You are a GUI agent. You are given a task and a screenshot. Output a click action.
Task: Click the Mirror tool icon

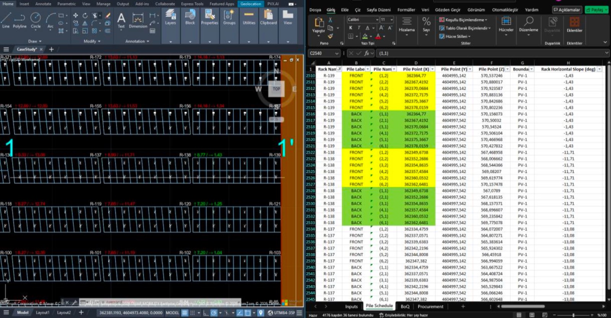point(85,23)
